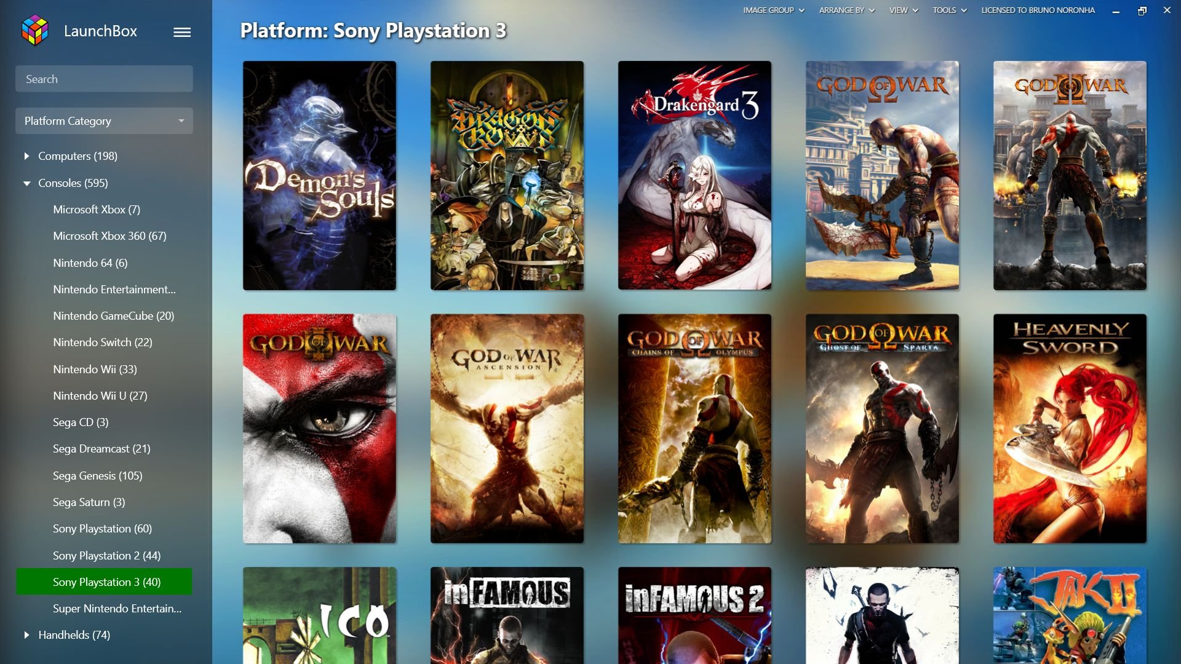Viewport: 1181px width, 664px height.
Task: Select the inFAMOUS 2 cover
Action: point(694,615)
